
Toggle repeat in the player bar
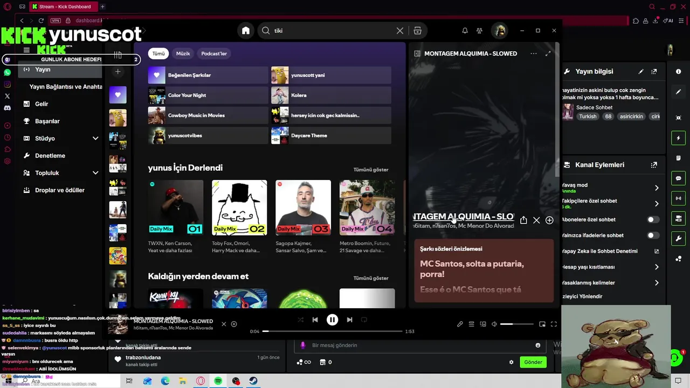click(364, 320)
